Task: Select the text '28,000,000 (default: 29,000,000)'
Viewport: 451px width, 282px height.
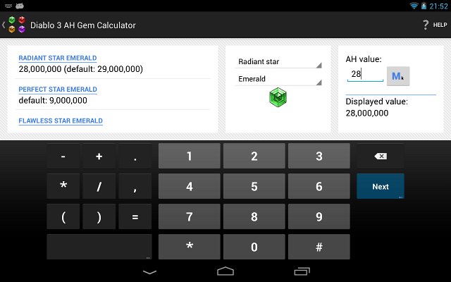Action: point(81,69)
